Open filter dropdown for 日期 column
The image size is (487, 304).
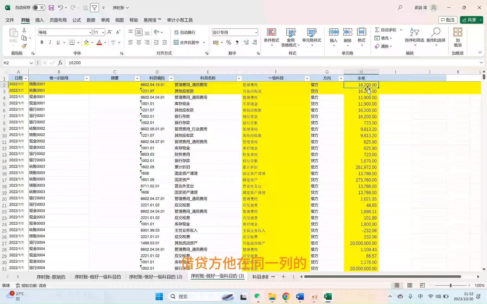pyautogui.click(x=26, y=79)
